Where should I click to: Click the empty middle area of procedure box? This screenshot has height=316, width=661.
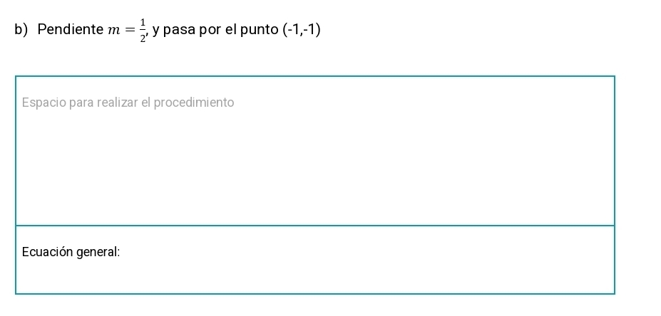coord(315,168)
